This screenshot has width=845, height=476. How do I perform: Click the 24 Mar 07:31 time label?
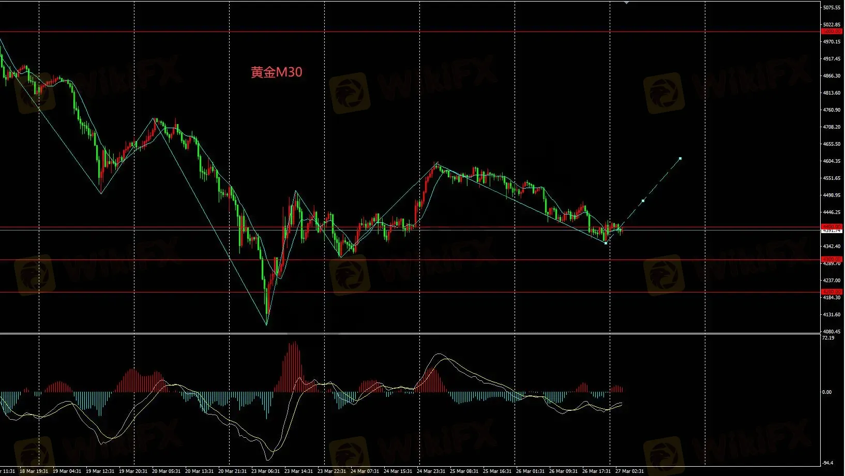(x=365, y=471)
